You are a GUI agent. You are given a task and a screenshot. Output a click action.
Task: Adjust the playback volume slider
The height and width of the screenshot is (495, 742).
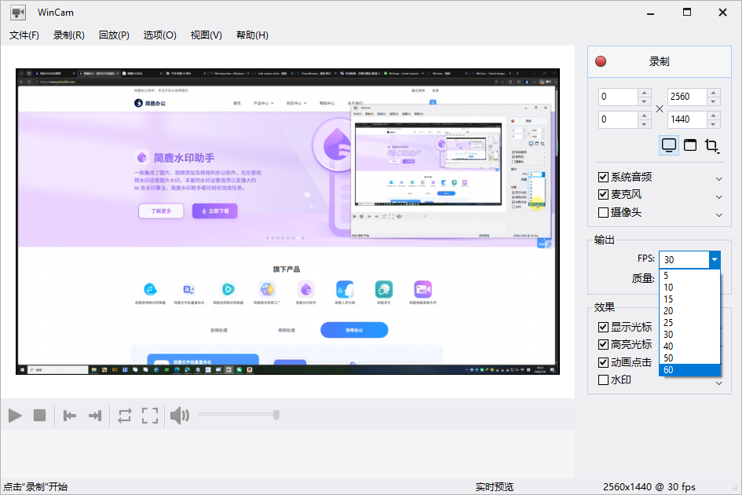(x=239, y=415)
